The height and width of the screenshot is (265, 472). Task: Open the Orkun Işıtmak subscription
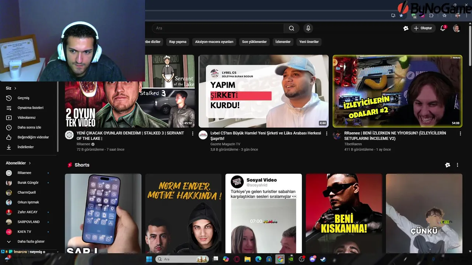coord(29,202)
